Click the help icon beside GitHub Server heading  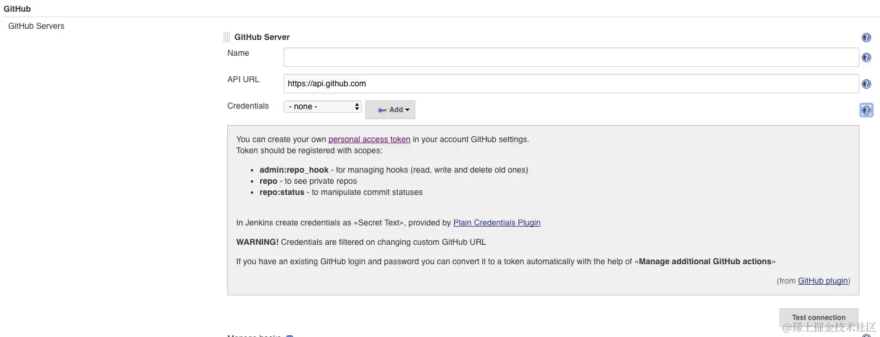(866, 38)
